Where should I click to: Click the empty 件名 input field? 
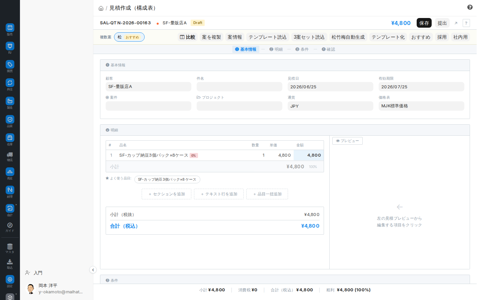239,87
